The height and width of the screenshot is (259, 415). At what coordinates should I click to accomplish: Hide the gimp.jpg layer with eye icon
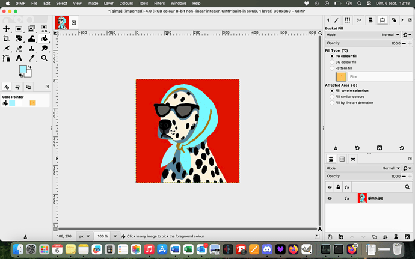[x=330, y=198]
